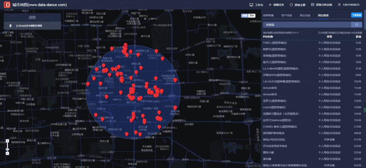This screenshot has width=366, height=168.
Task: Select 法国娇兰精品店（北京国贸店) result
Action: click(312, 114)
